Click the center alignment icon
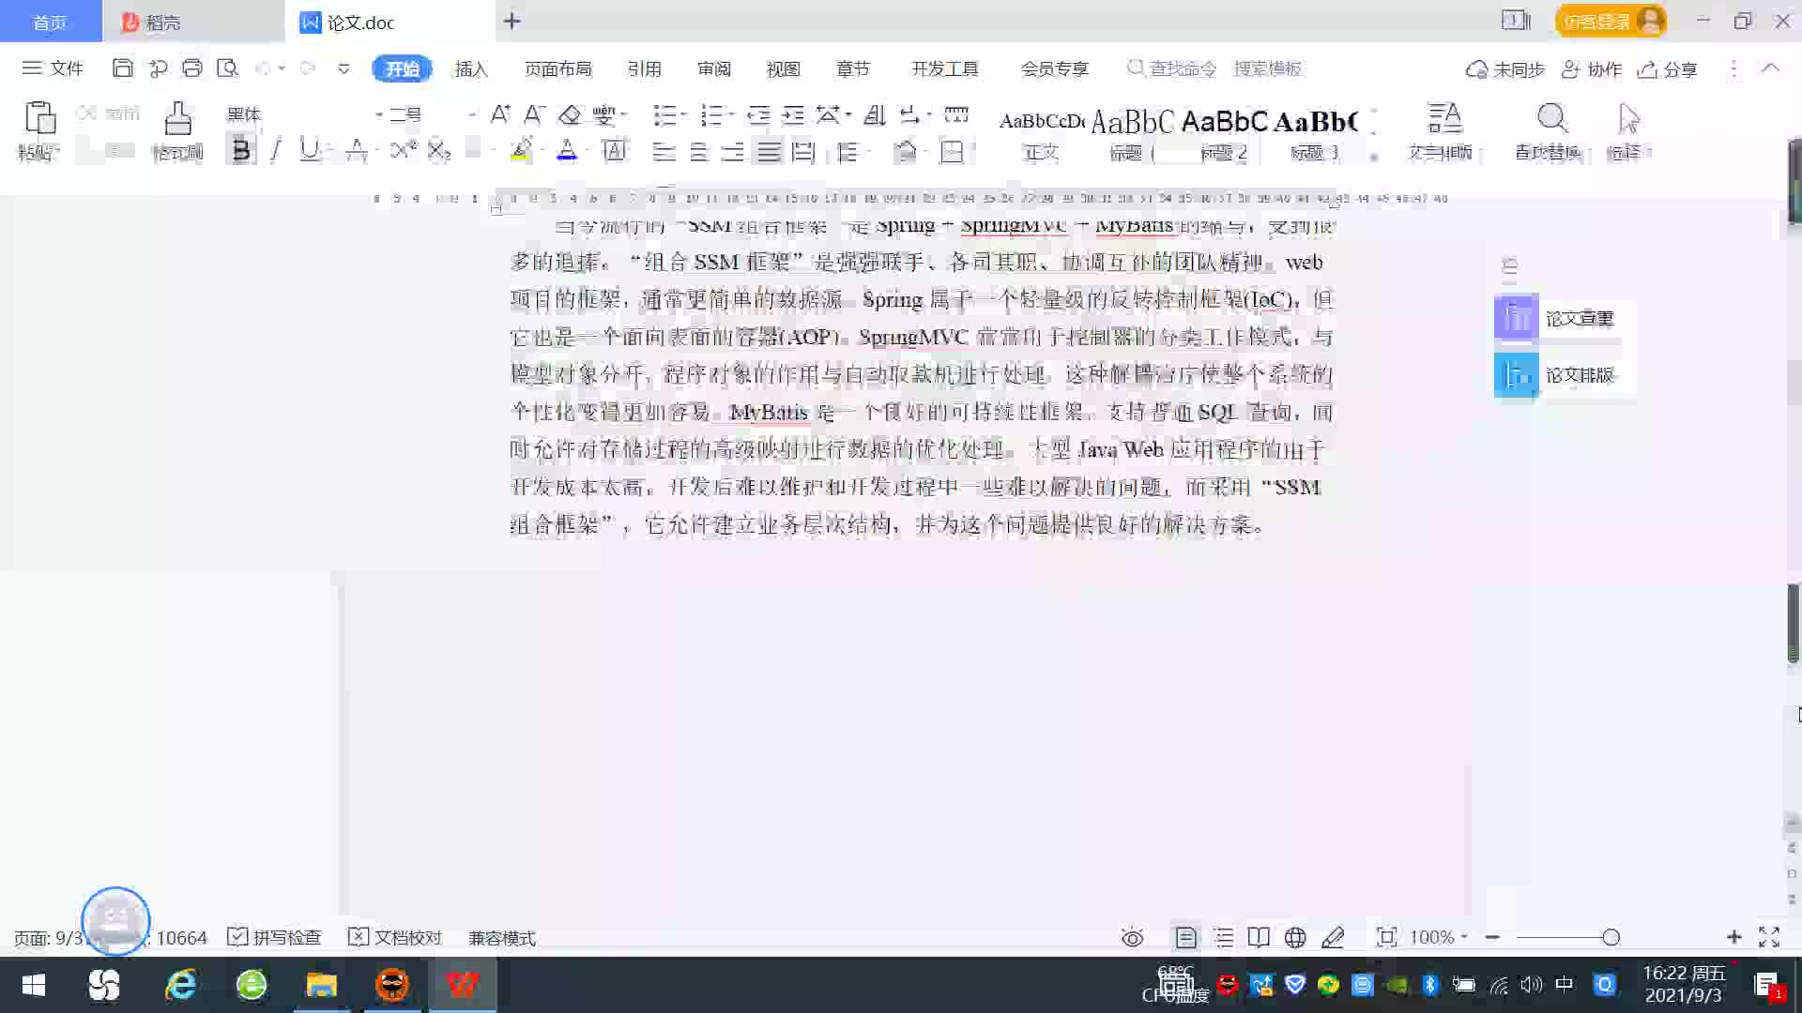 [x=698, y=152]
